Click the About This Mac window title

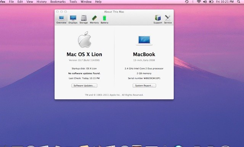114,12
